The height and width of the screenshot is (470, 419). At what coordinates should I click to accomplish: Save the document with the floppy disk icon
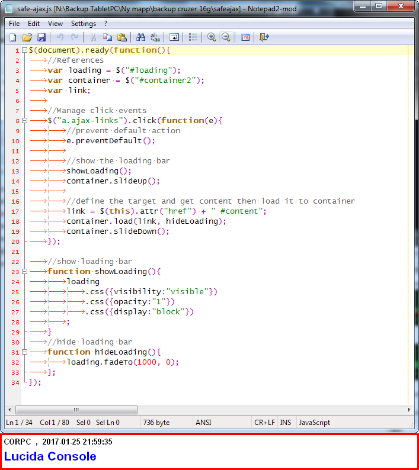pyautogui.click(x=41, y=37)
